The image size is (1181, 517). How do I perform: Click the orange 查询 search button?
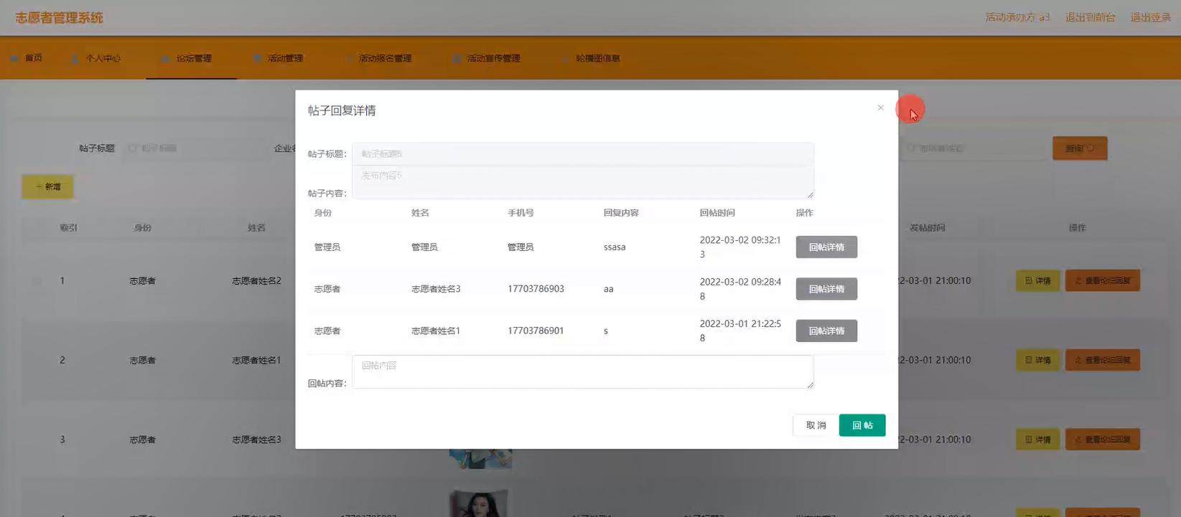(x=1080, y=148)
